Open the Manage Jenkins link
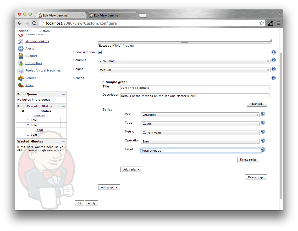 [37, 41]
